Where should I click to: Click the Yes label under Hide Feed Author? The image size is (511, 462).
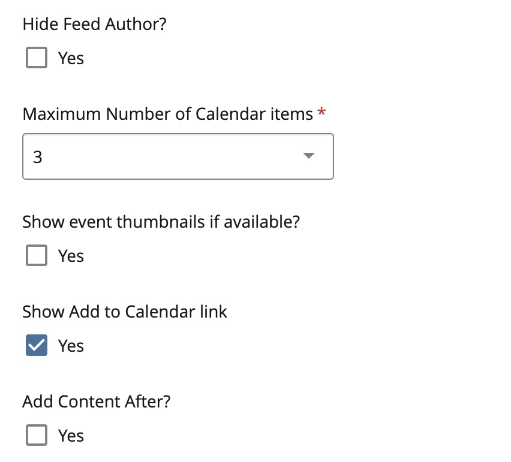click(x=70, y=58)
